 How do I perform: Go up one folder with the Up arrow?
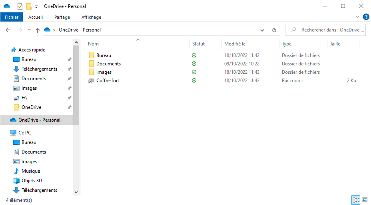(x=38, y=30)
